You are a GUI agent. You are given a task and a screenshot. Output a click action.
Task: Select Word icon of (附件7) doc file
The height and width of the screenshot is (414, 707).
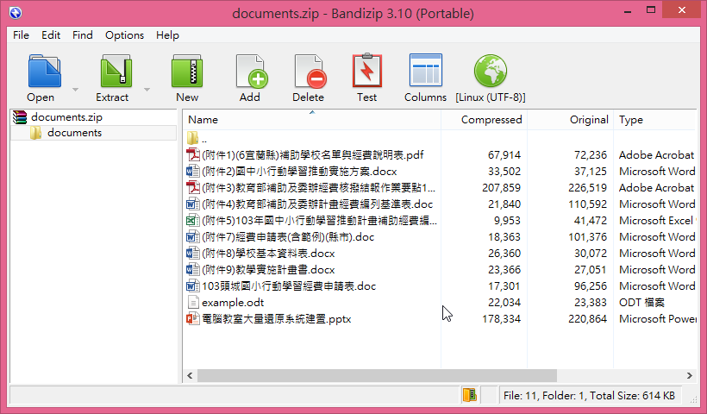[193, 237]
